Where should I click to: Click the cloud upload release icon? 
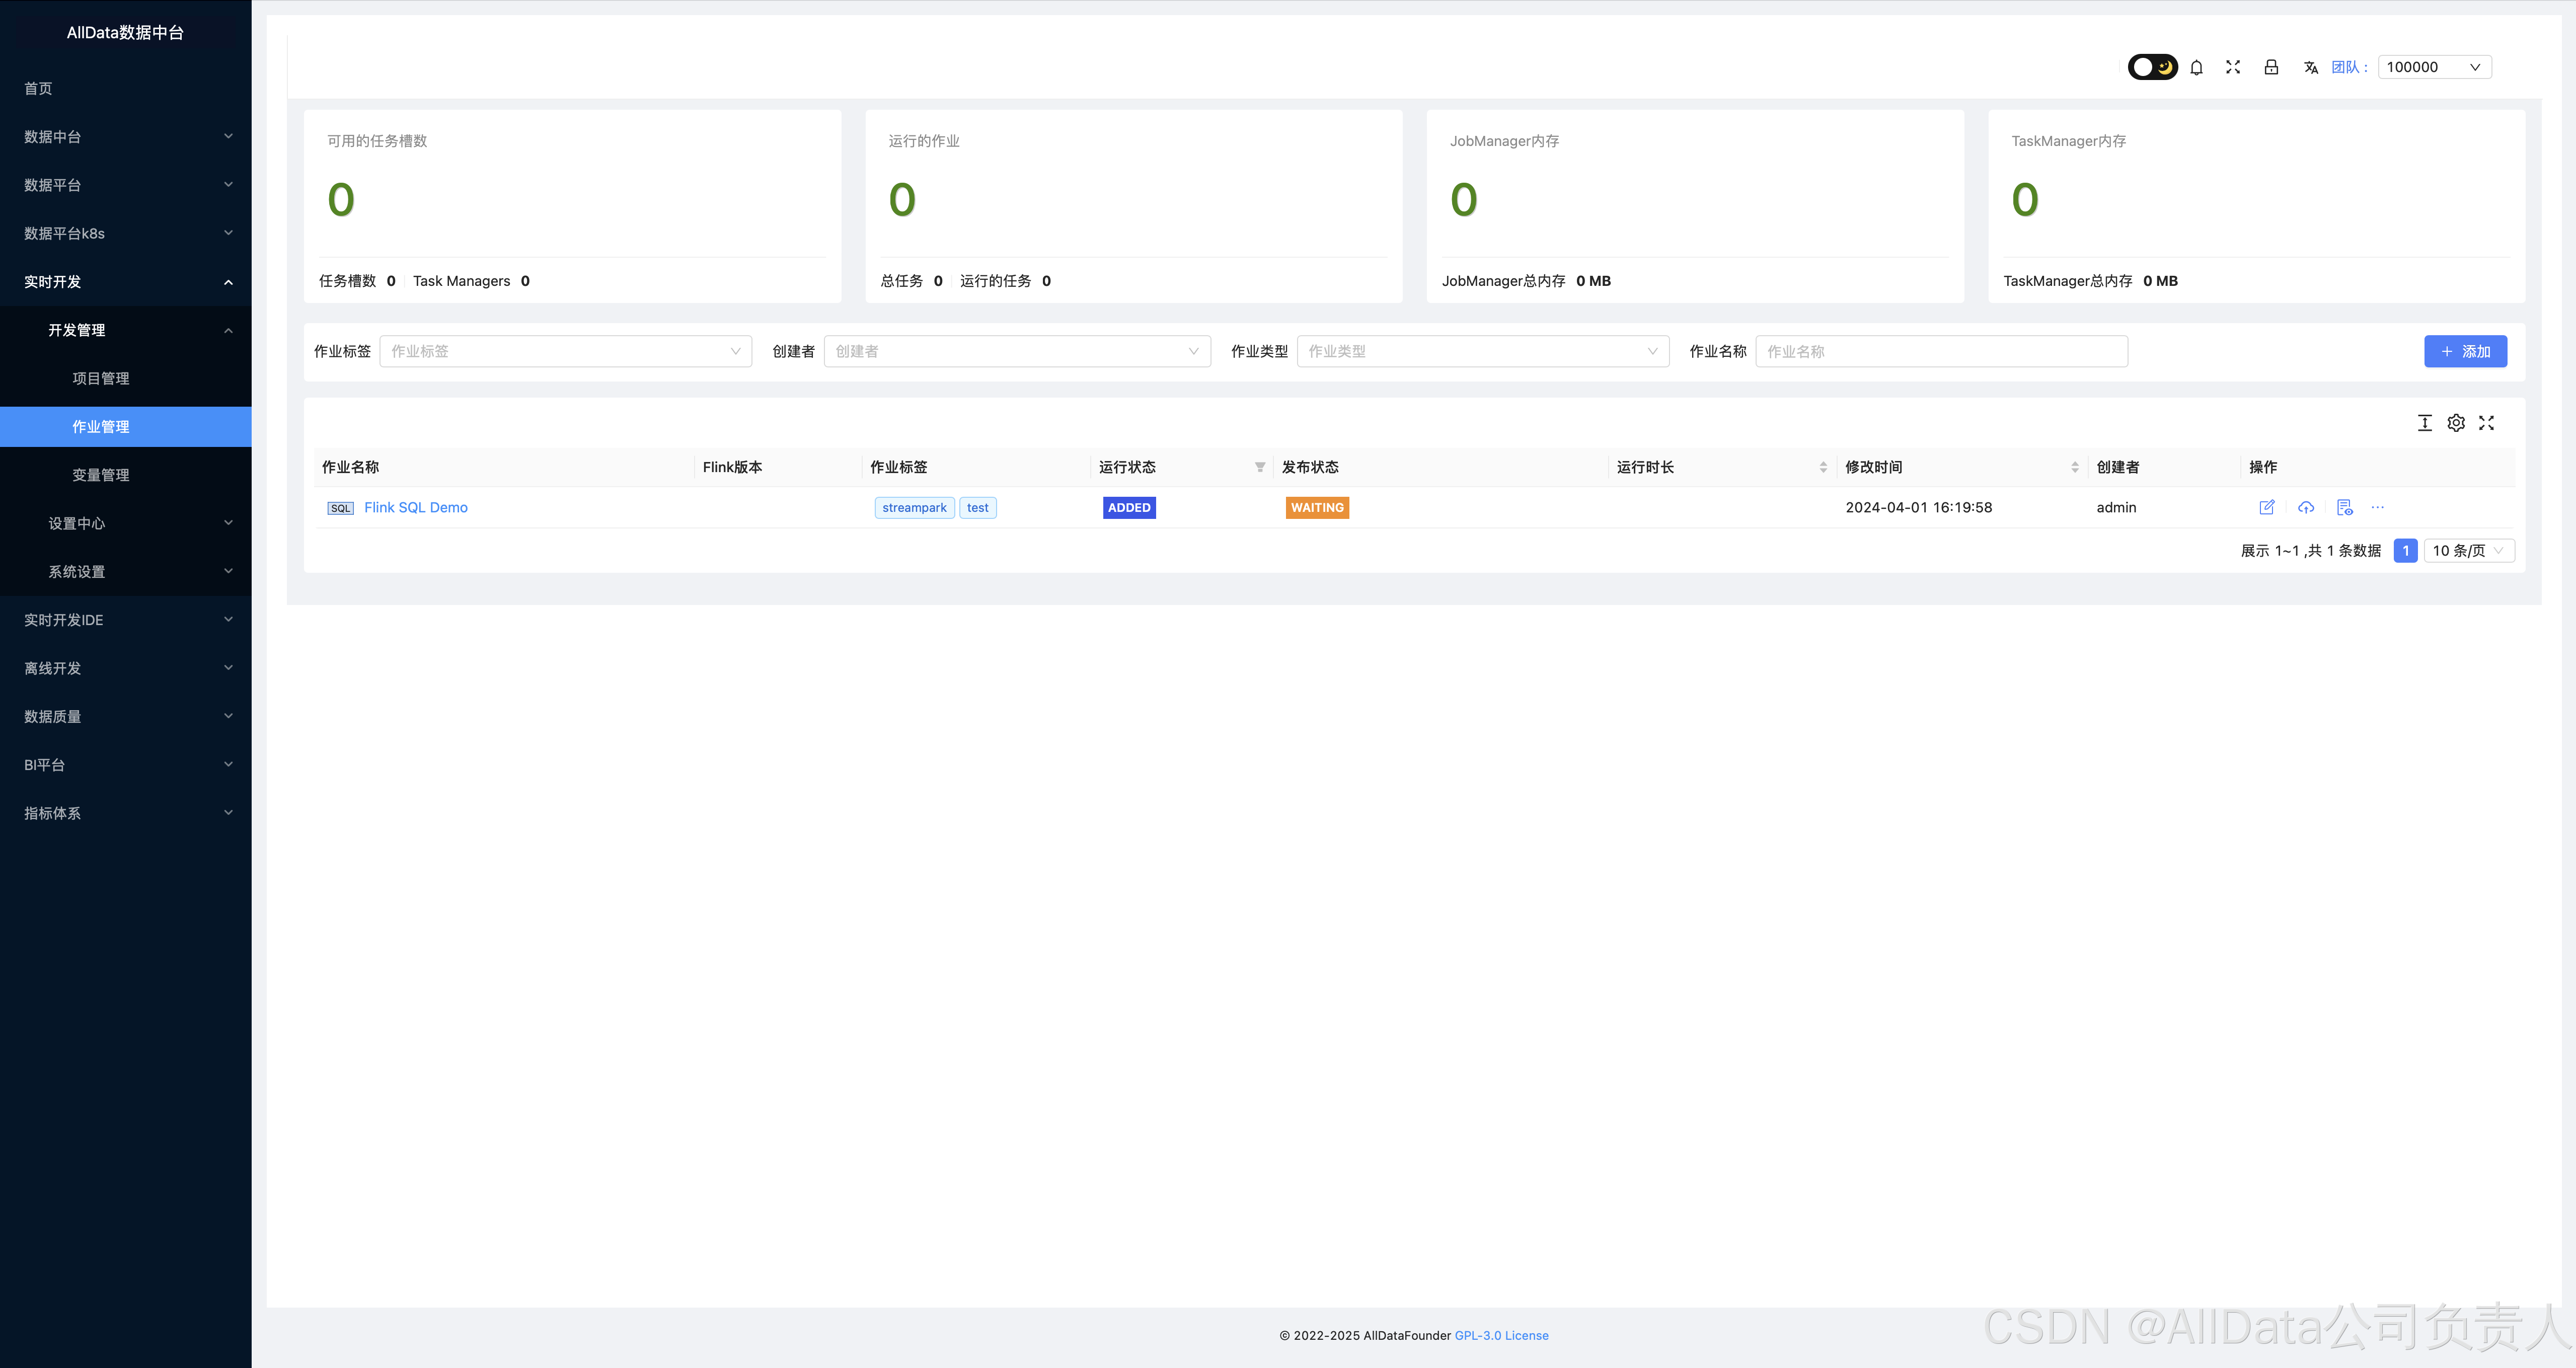click(x=2306, y=507)
